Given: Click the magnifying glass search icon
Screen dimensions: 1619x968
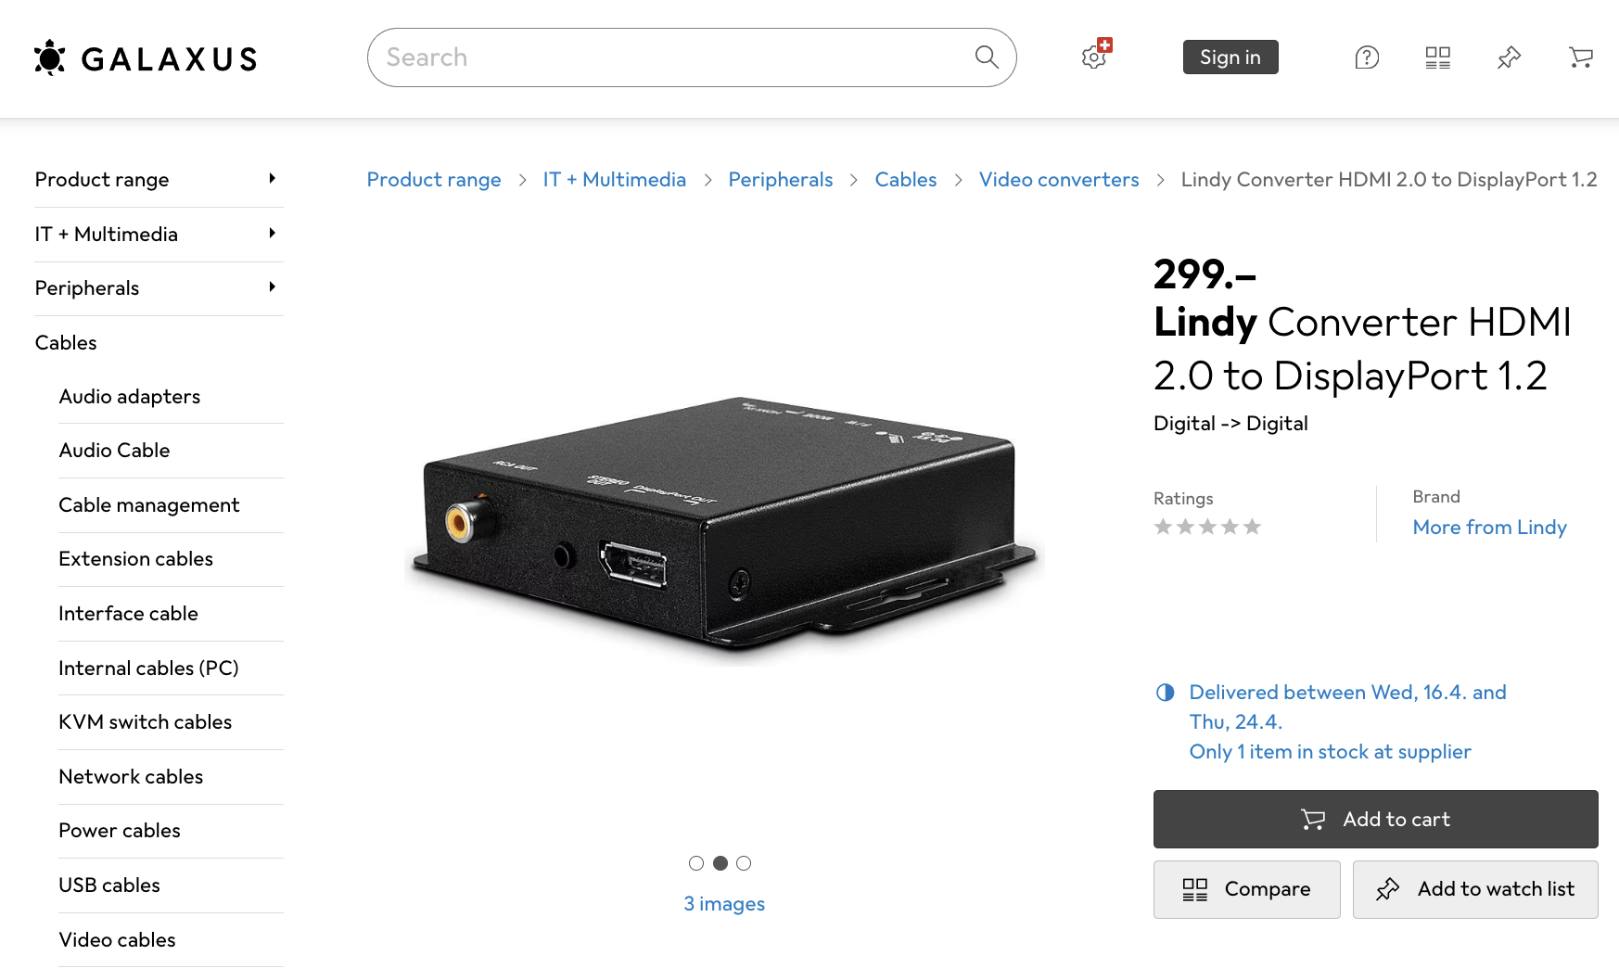Looking at the screenshot, I should coord(987,57).
